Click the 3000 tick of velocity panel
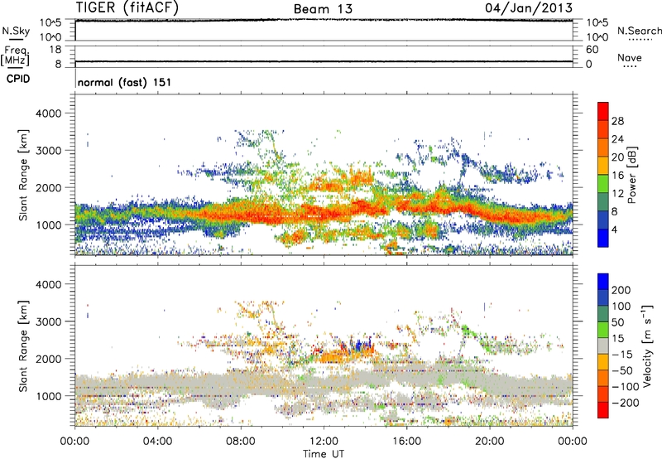The image size is (662, 459). pyautogui.click(x=48, y=321)
